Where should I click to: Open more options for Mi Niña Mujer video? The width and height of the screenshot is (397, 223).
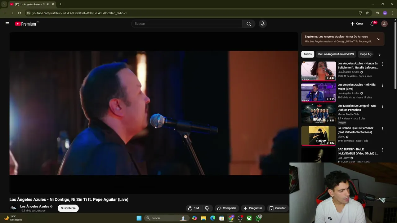[x=382, y=85]
